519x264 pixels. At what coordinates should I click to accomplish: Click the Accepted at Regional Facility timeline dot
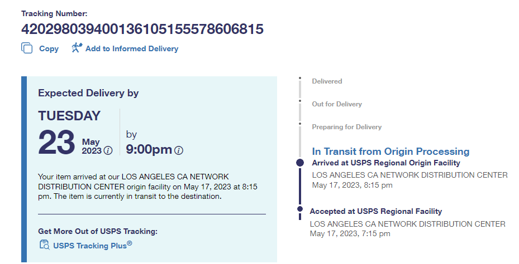pos(300,211)
